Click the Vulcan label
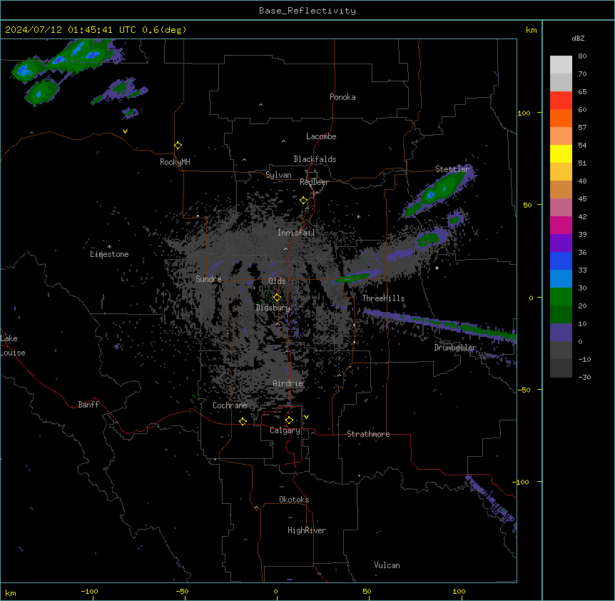The image size is (615, 601). coord(387,565)
